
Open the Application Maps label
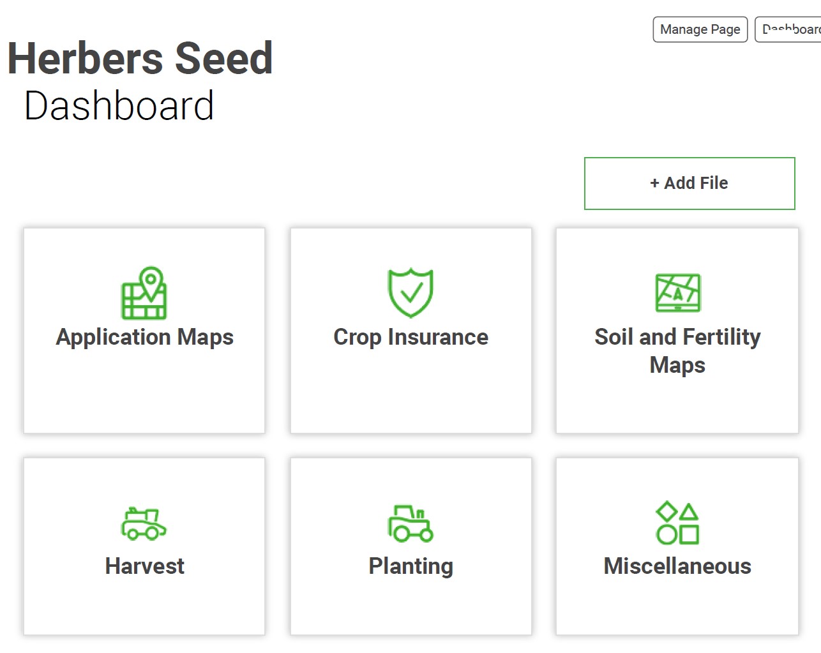point(144,337)
